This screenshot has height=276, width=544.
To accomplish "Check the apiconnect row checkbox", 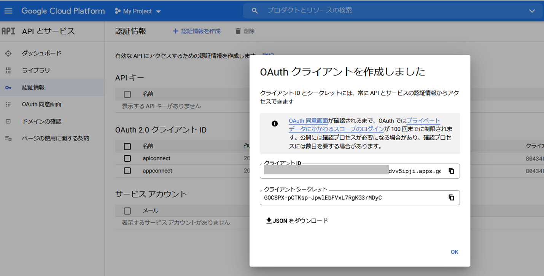I will [x=127, y=158].
